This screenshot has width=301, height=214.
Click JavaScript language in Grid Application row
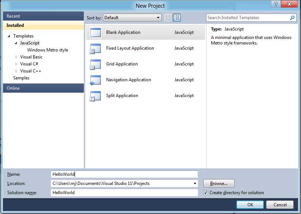(x=184, y=64)
